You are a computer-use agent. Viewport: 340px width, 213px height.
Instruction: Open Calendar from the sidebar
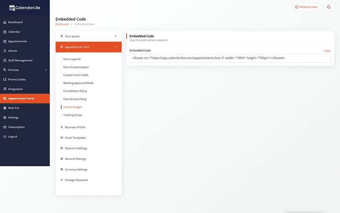(x=14, y=32)
